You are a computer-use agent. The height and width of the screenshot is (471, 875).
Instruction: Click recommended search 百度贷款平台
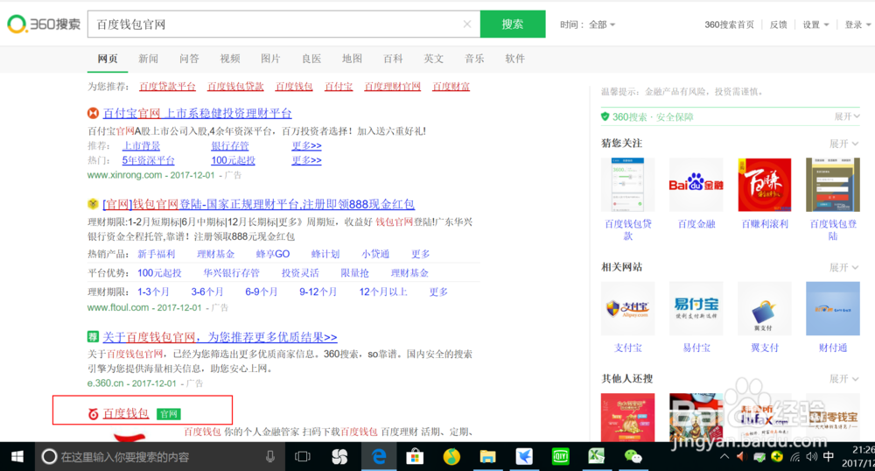click(167, 87)
